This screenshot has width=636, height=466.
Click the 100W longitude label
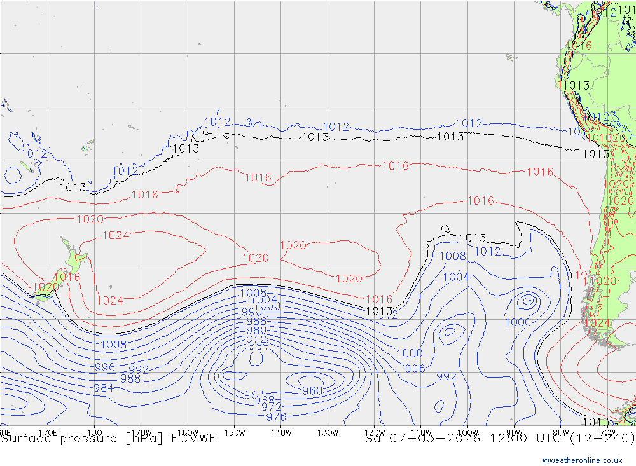tap(467, 433)
